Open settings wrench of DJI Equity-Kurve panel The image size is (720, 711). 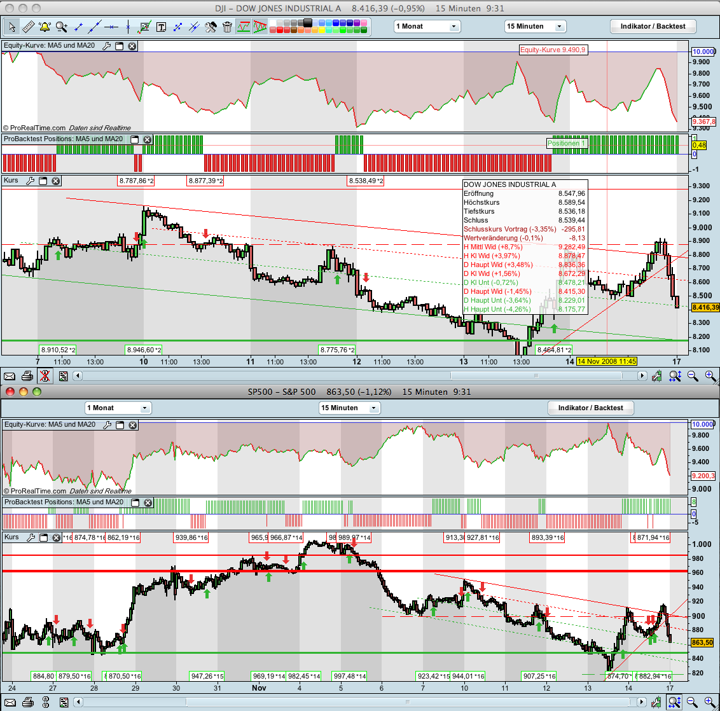(106, 46)
